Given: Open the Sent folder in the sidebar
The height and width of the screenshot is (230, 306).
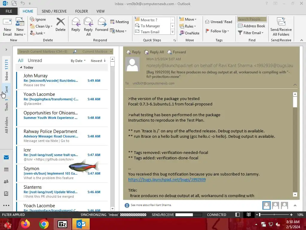Looking at the screenshot, I should pos(7,89).
